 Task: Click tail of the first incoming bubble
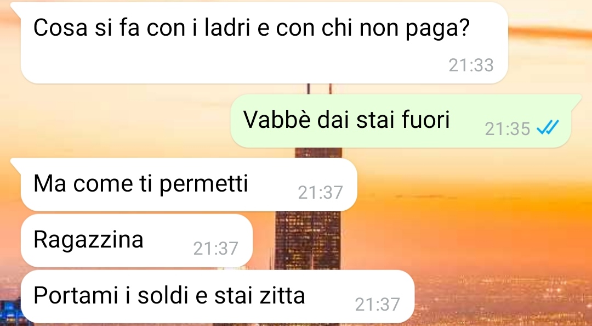pos(16,8)
